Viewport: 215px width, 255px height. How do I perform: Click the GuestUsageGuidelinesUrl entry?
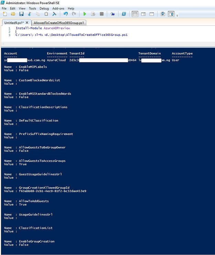point(40,174)
